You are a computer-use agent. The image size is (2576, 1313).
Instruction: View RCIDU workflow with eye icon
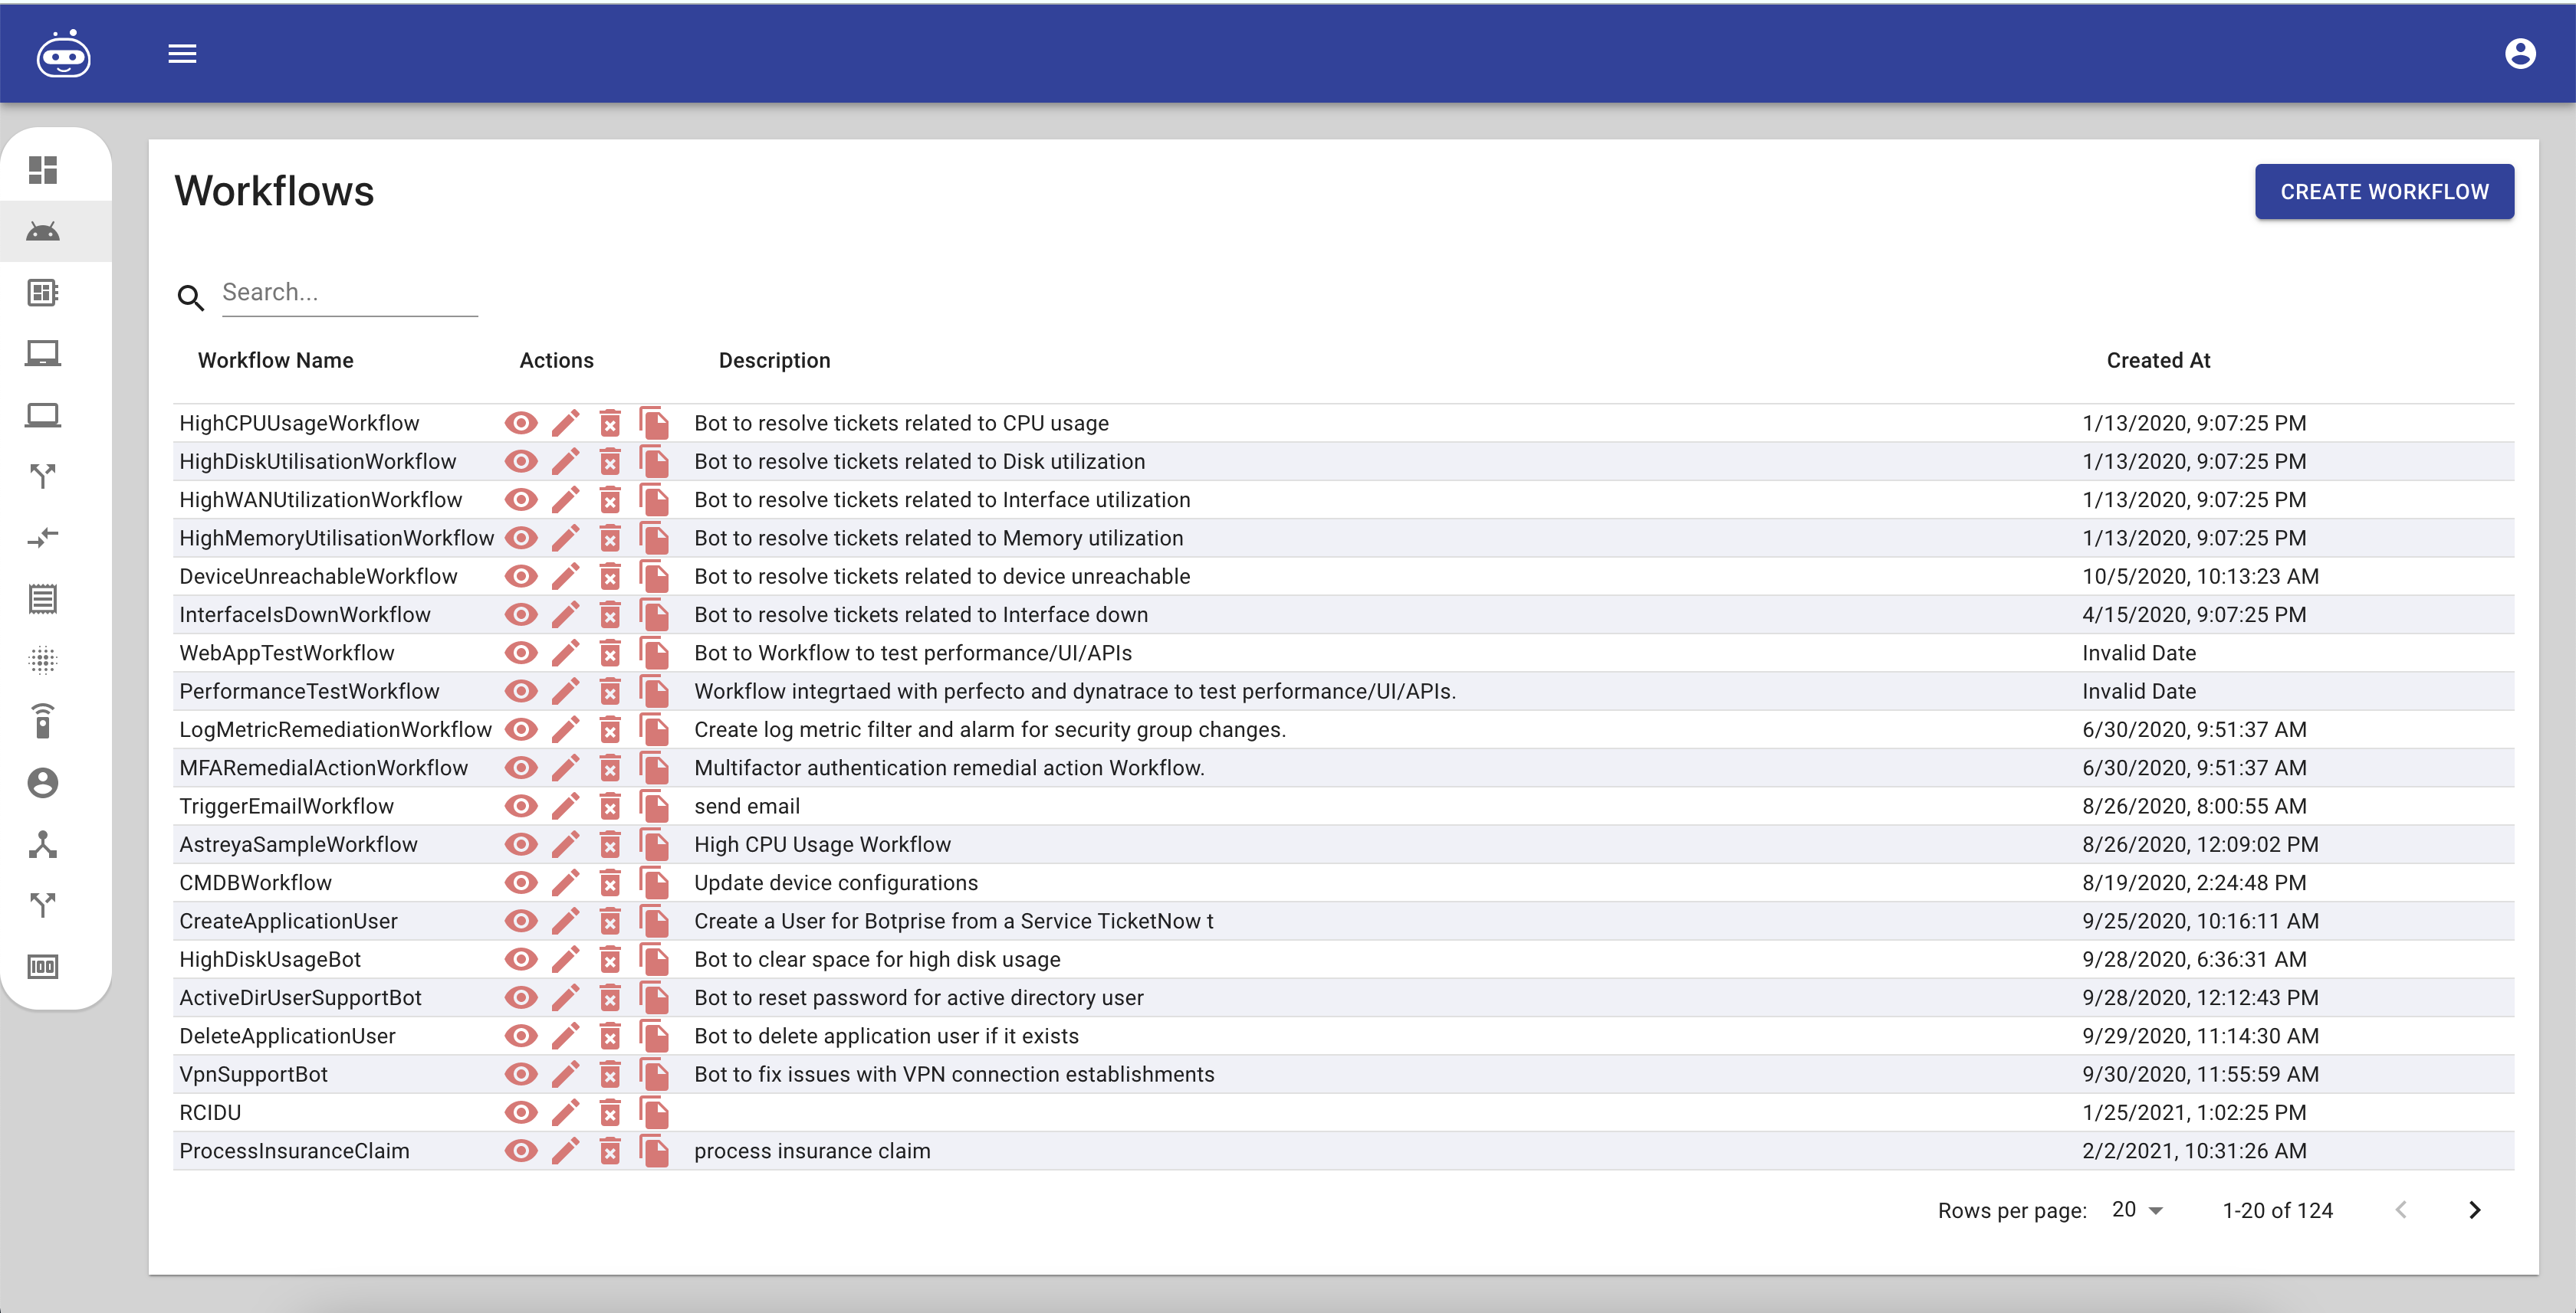(x=521, y=1112)
